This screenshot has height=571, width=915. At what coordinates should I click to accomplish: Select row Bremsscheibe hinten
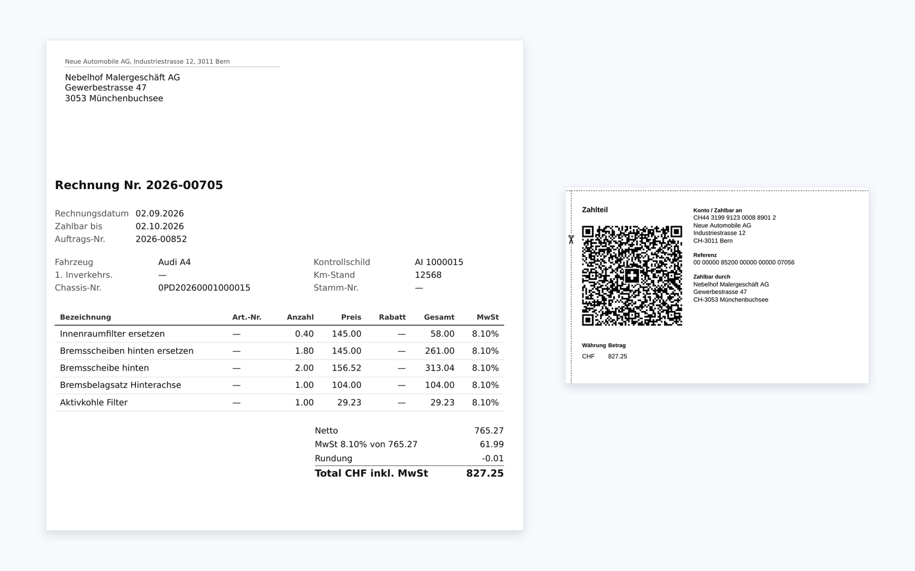(279, 368)
